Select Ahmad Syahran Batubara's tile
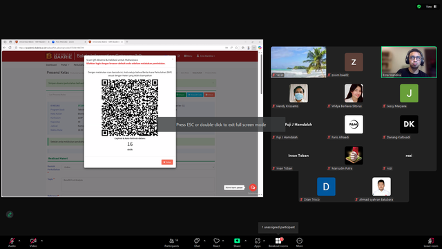This screenshot has width=442, height=249. [x=381, y=187]
